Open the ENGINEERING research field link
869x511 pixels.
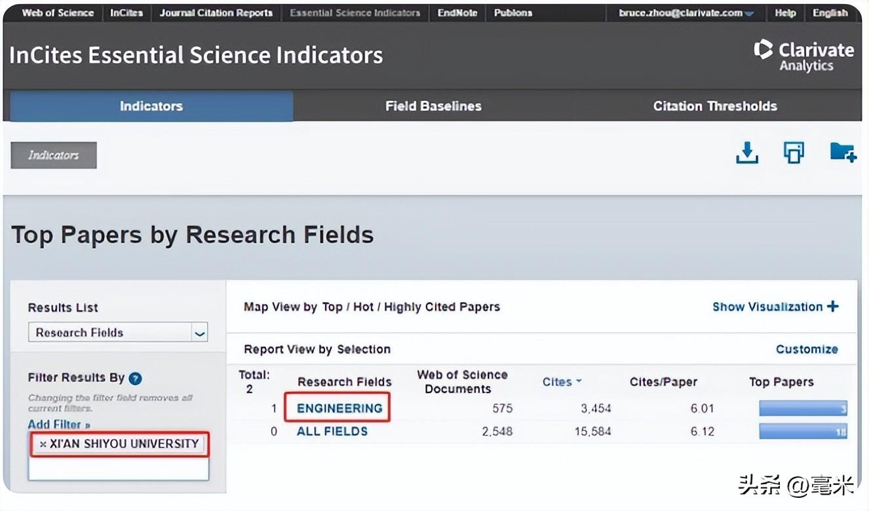pyautogui.click(x=339, y=408)
